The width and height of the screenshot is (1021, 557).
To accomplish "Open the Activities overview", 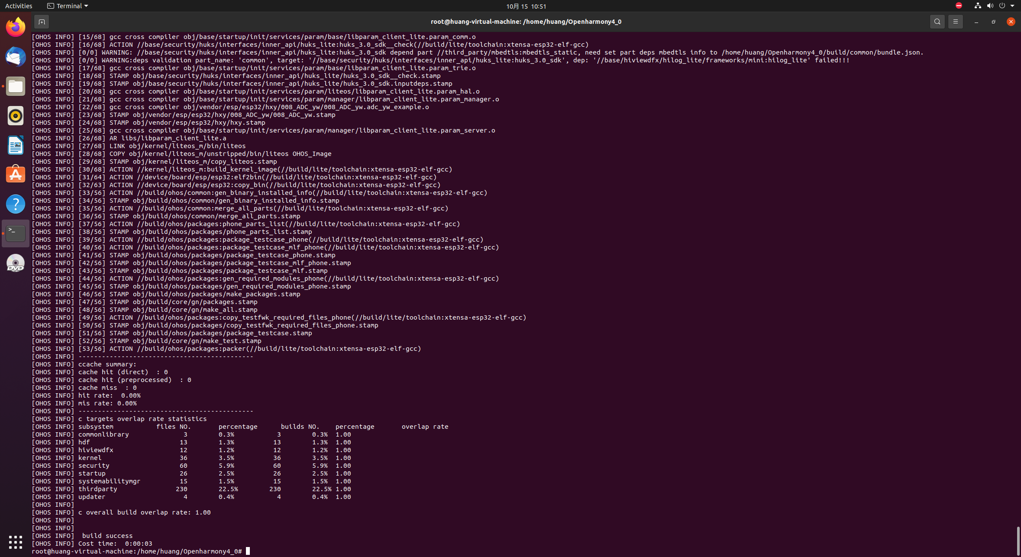I will [x=19, y=6].
